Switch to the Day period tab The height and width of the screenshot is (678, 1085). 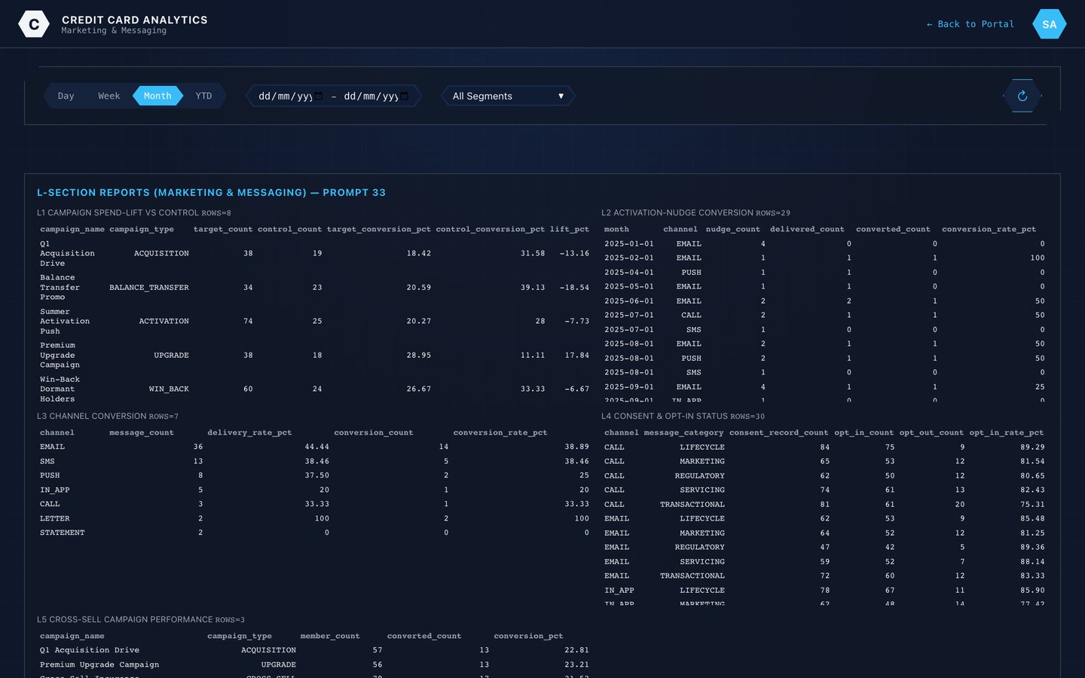click(66, 96)
